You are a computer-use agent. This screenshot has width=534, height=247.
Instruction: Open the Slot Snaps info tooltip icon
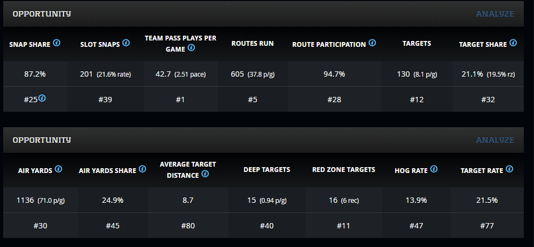126,43
